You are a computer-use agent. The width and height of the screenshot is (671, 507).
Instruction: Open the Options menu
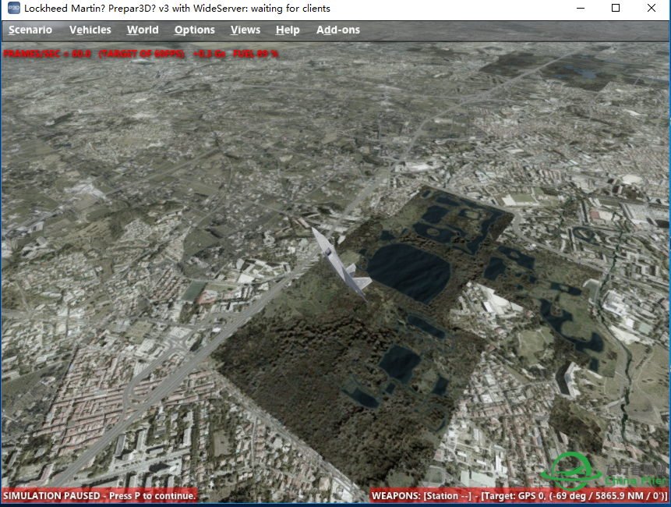tap(194, 30)
